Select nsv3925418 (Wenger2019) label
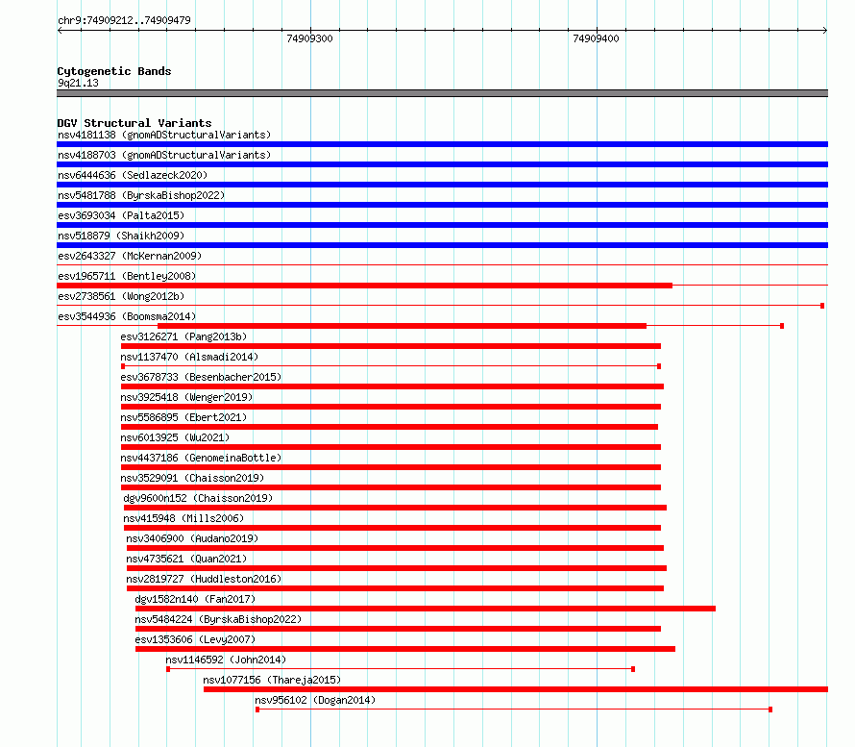Viewport: 855px width, 747px height. (186, 397)
